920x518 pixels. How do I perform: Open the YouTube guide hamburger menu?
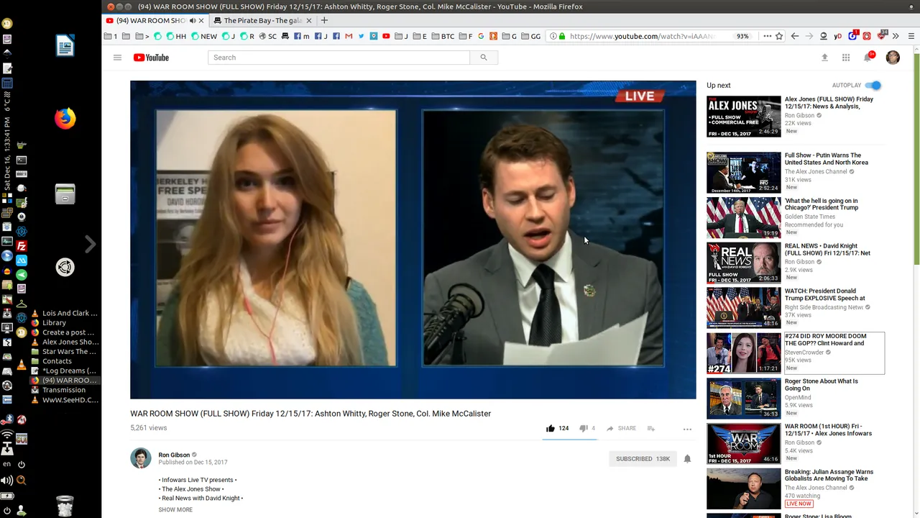(117, 58)
